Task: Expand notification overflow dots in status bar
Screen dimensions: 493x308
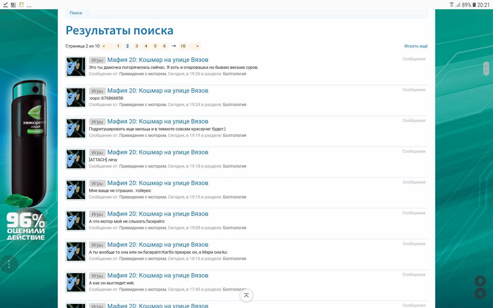Action: tap(29, 6)
